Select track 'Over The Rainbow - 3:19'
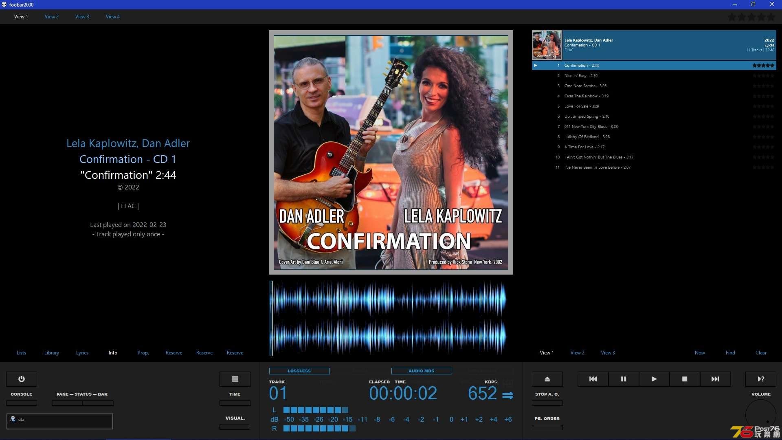The height and width of the screenshot is (440, 782). coord(654,96)
